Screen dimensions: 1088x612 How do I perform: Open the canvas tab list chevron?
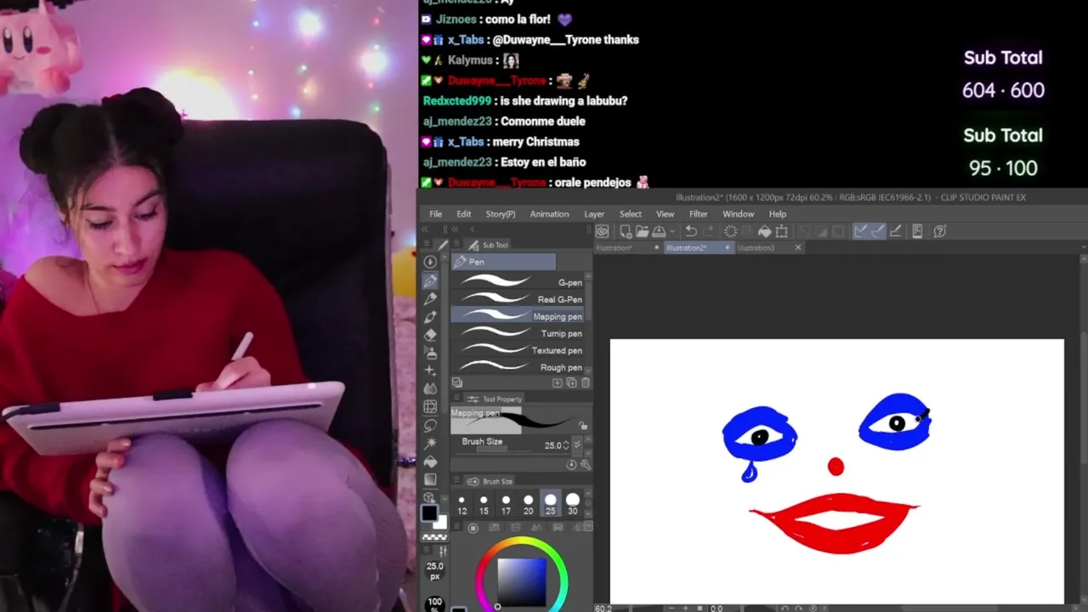tap(1082, 246)
